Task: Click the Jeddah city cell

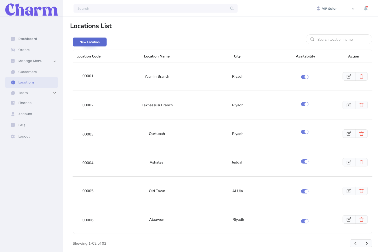Action: [238, 162]
